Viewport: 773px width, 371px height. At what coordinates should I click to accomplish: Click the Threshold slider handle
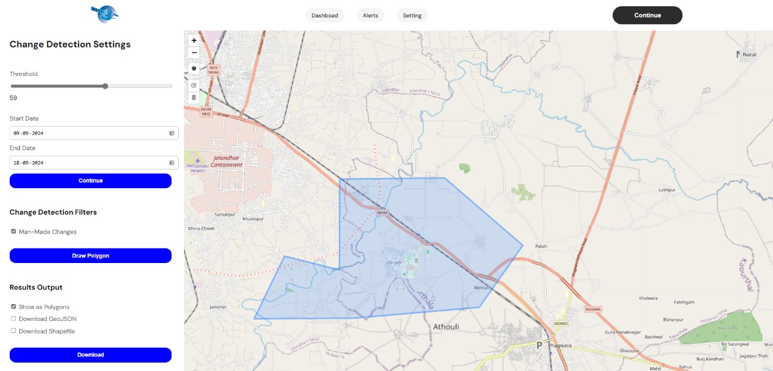[105, 86]
